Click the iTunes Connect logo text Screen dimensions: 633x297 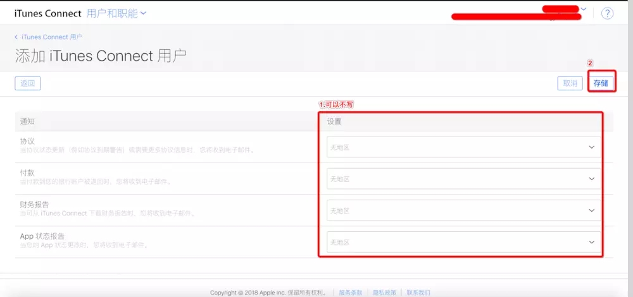47,13
